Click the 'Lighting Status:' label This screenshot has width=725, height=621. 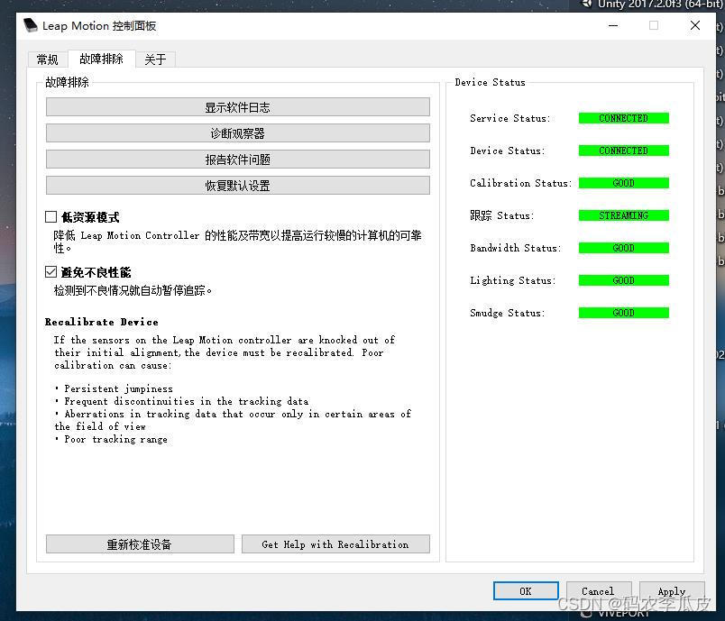pos(513,280)
